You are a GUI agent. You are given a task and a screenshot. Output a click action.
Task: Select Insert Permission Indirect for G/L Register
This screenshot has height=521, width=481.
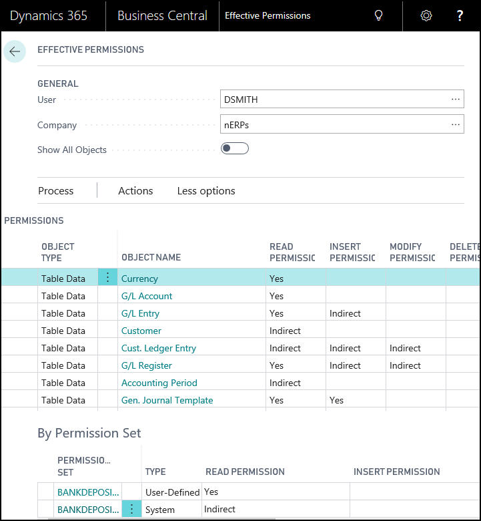pyautogui.click(x=356, y=365)
